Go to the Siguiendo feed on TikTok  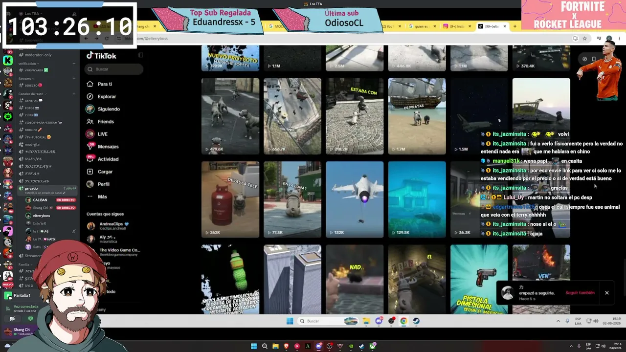click(x=103, y=109)
